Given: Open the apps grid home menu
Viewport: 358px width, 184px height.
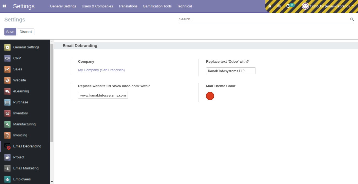Looking at the screenshot, I should click(4, 6).
